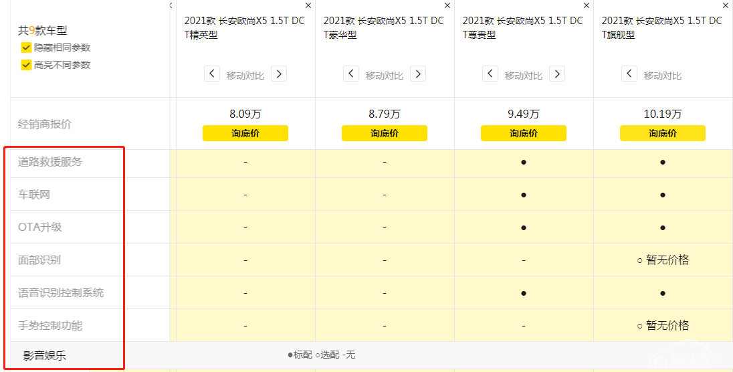
Task: Remove 精英型 from comparison
Action: tap(308, 5)
